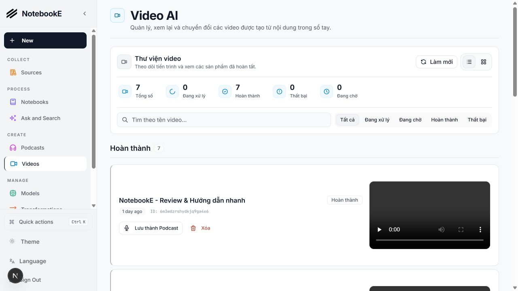This screenshot has height=291, width=518.
Task: Click the Video AI header icon
Action: click(x=117, y=15)
